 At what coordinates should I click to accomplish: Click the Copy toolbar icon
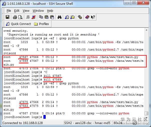point(41,17)
